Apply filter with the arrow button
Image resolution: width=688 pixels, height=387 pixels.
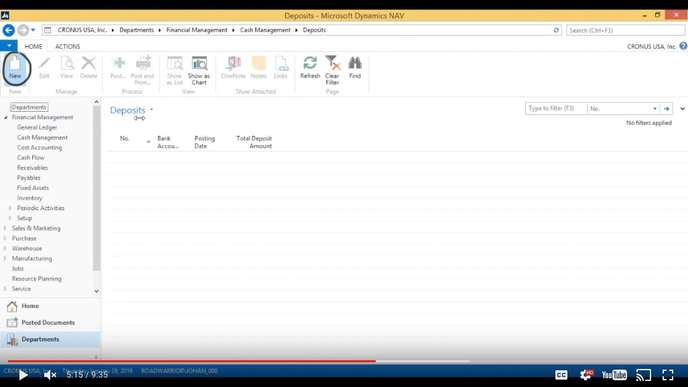[667, 108]
